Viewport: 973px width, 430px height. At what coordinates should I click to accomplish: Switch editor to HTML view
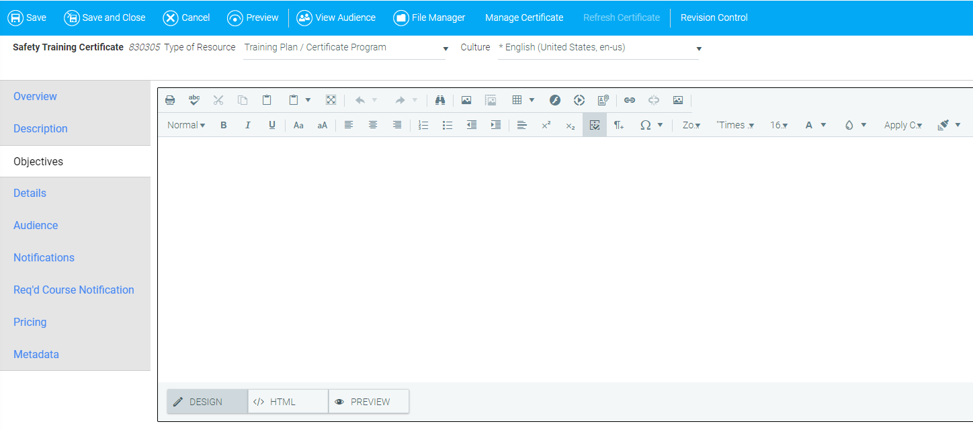tap(288, 402)
